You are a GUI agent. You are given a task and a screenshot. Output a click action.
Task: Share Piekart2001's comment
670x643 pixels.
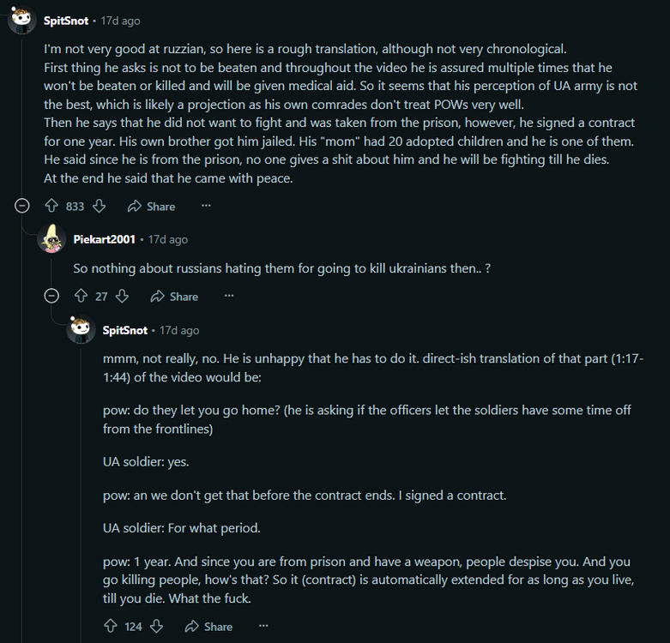click(x=174, y=296)
